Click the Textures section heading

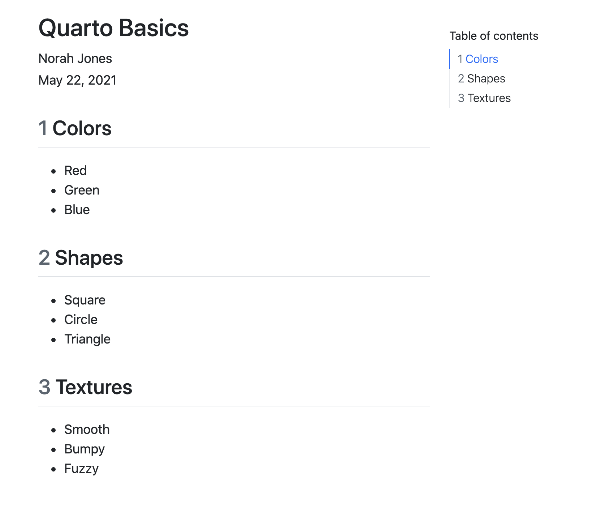94,387
